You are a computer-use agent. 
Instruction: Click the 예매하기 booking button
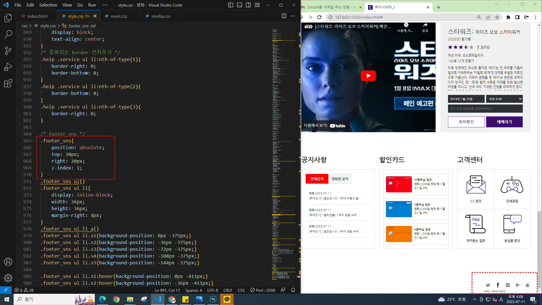504,122
